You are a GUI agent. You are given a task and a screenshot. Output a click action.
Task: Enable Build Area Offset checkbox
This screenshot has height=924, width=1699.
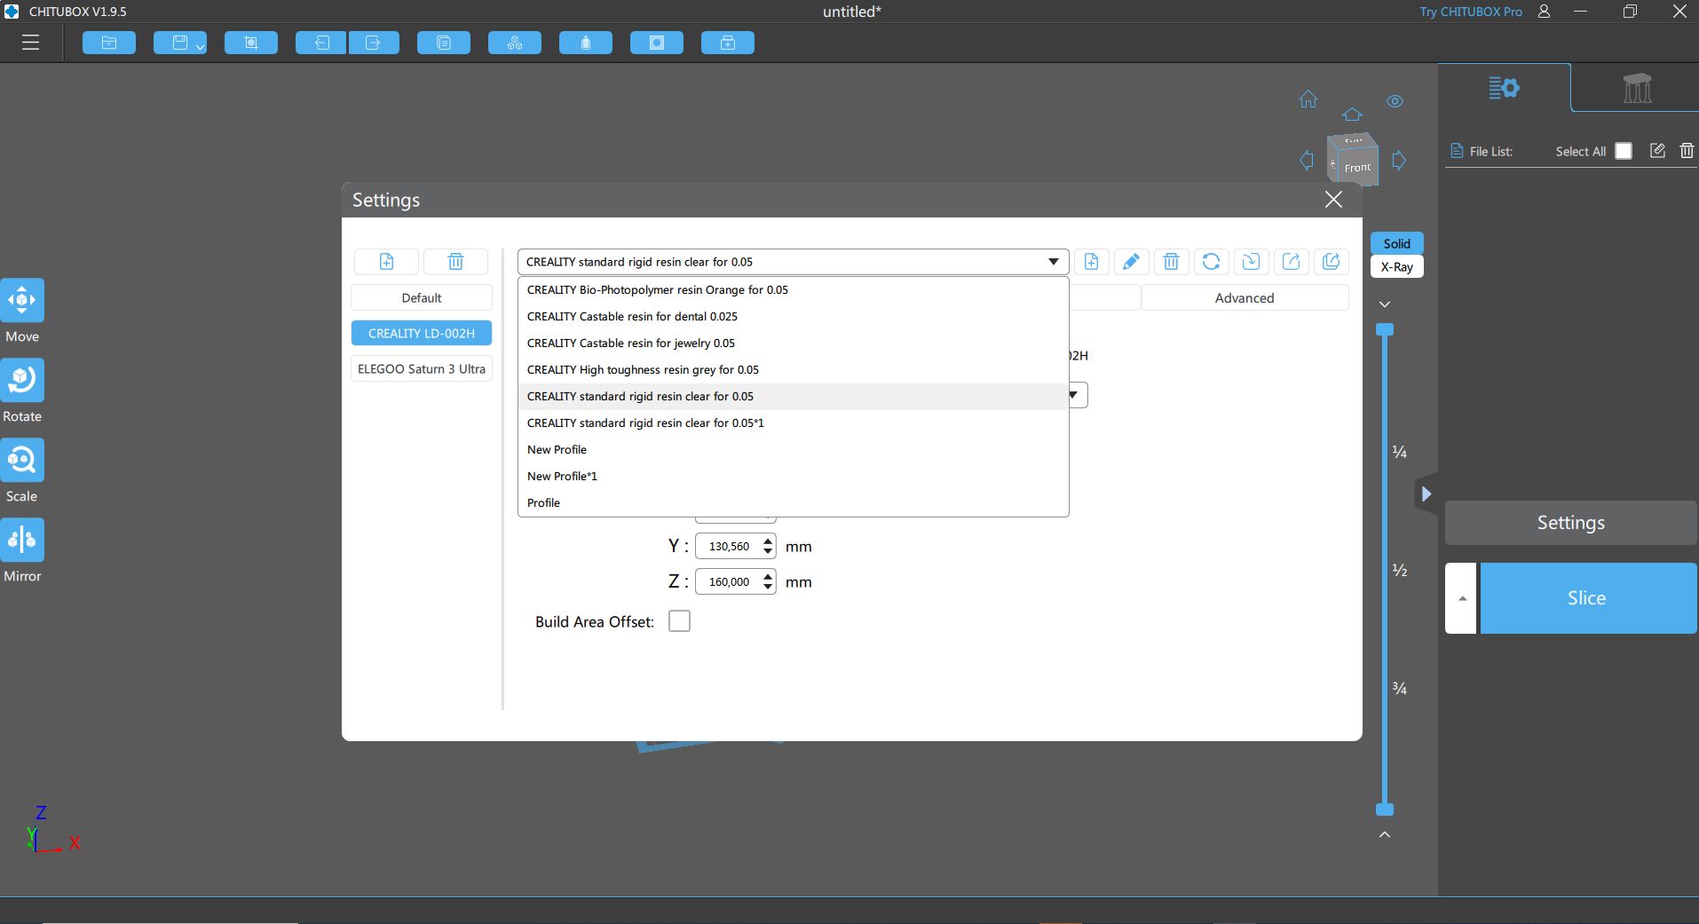(x=679, y=621)
